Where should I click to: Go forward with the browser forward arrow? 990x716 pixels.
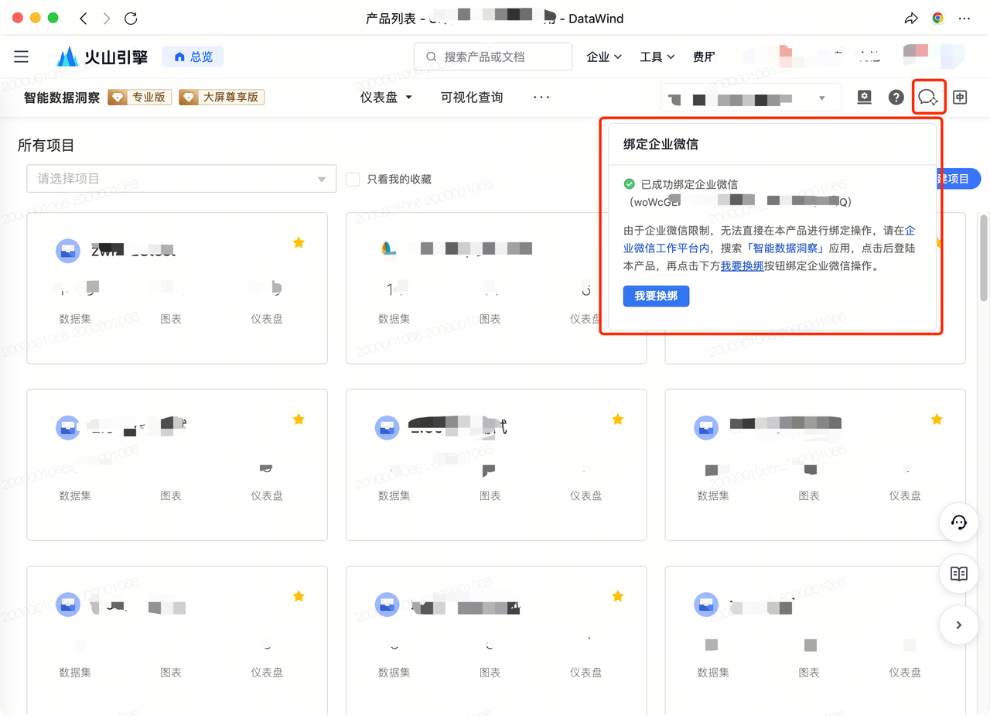point(107,19)
